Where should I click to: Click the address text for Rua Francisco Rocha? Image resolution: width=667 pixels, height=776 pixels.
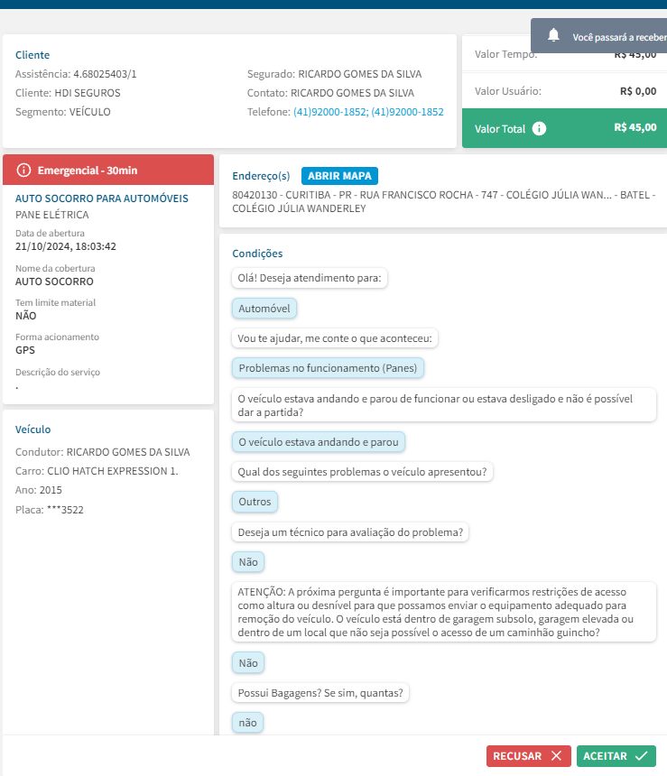(x=442, y=195)
